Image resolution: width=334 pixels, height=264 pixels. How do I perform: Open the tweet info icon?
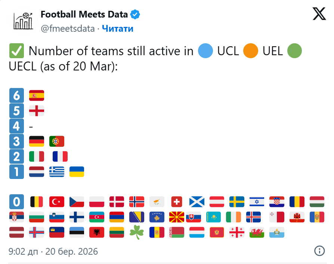[319, 251]
